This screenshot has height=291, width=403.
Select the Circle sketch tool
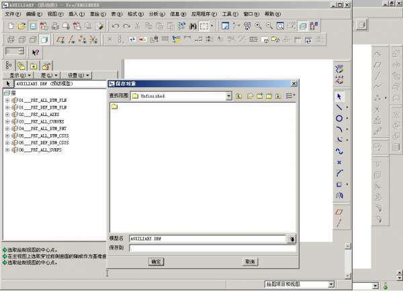339,118
